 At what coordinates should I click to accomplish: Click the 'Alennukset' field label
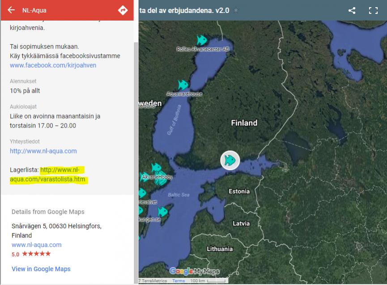point(23,81)
